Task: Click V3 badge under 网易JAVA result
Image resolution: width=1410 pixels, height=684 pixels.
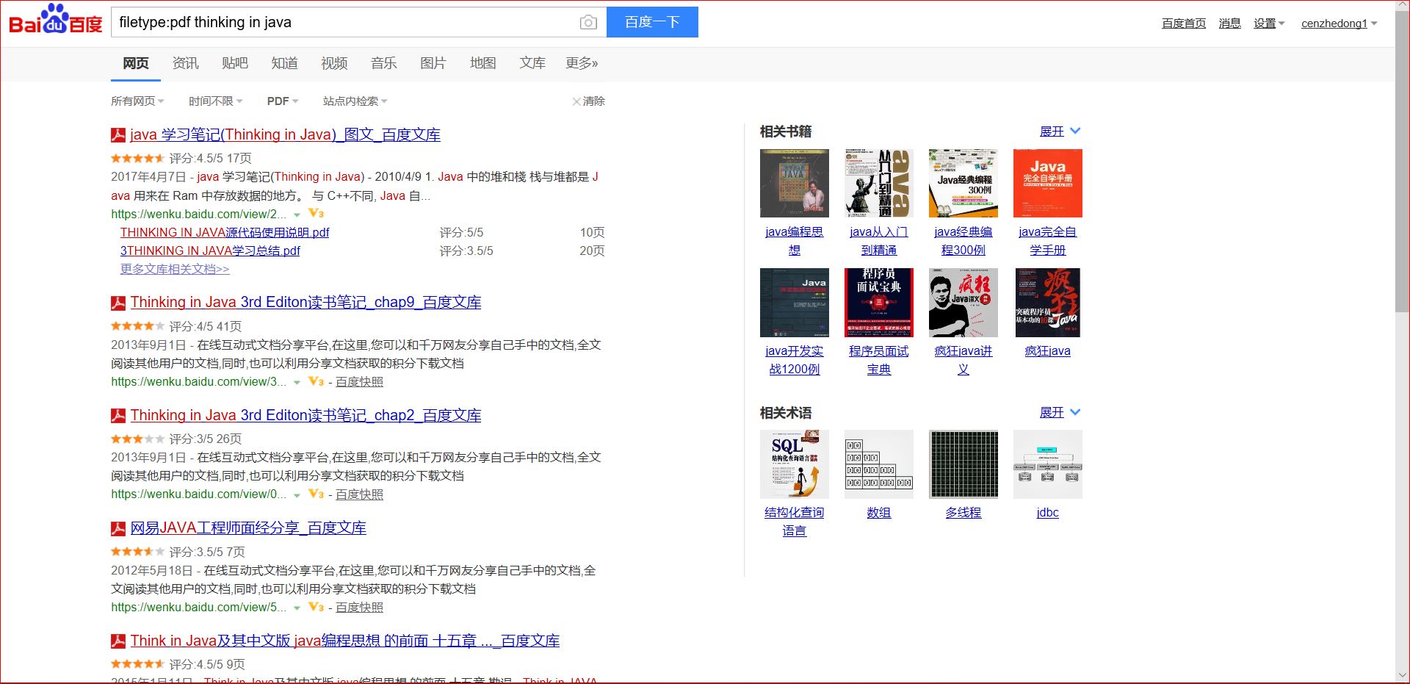Action: [x=317, y=608]
